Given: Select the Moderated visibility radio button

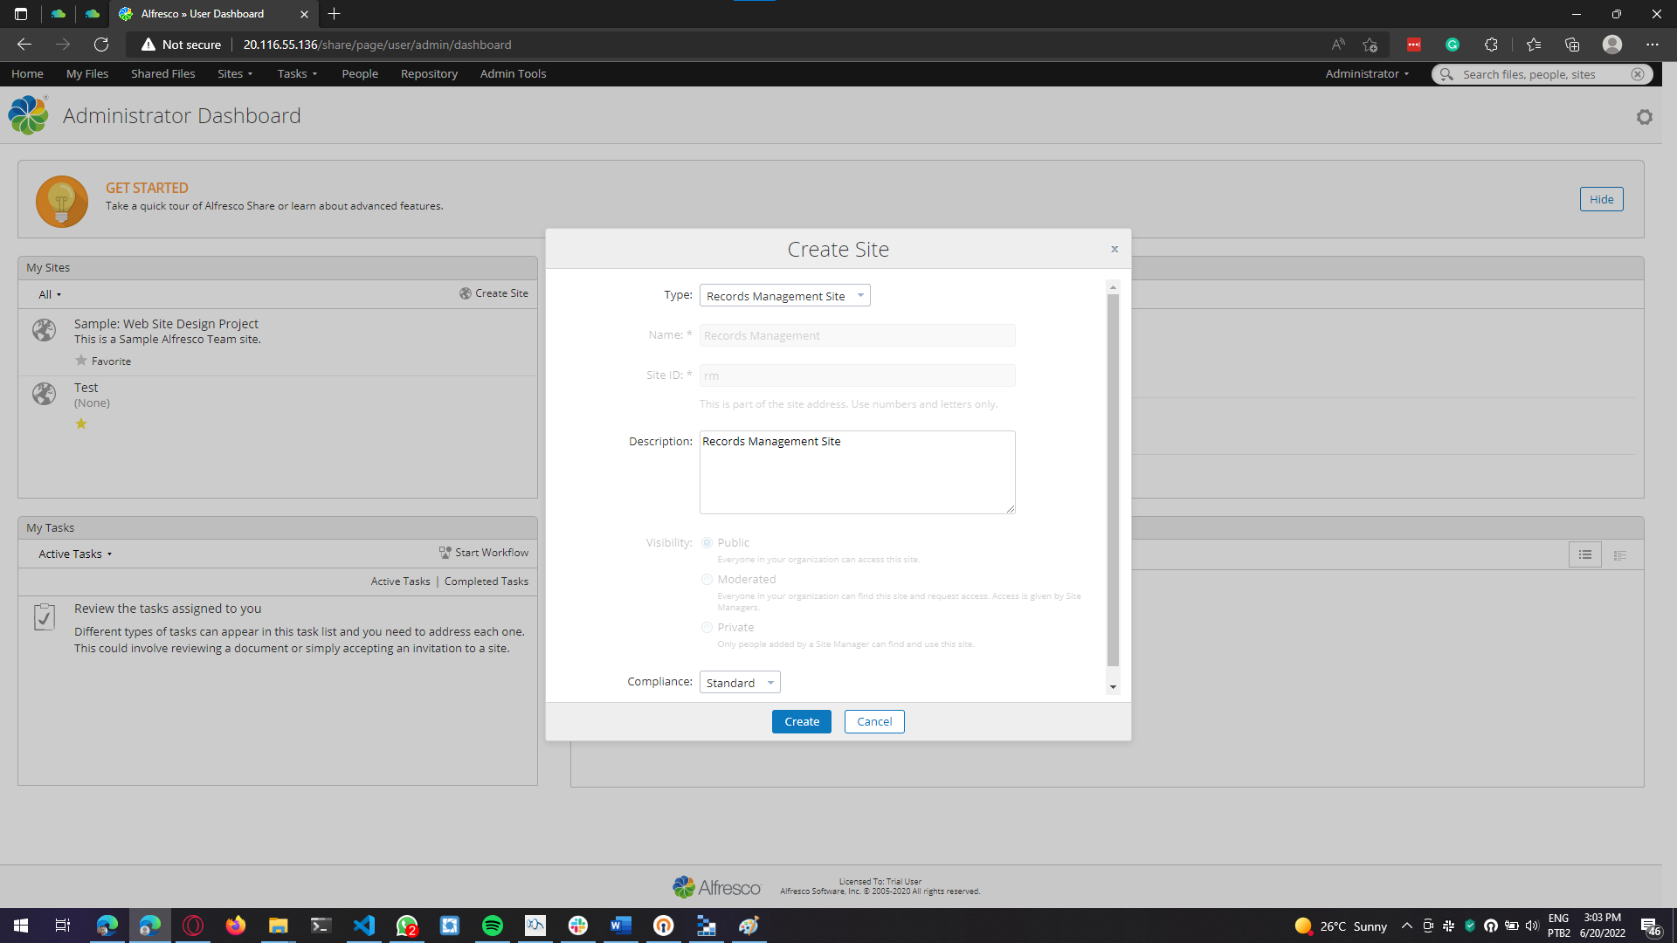Looking at the screenshot, I should pos(707,580).
